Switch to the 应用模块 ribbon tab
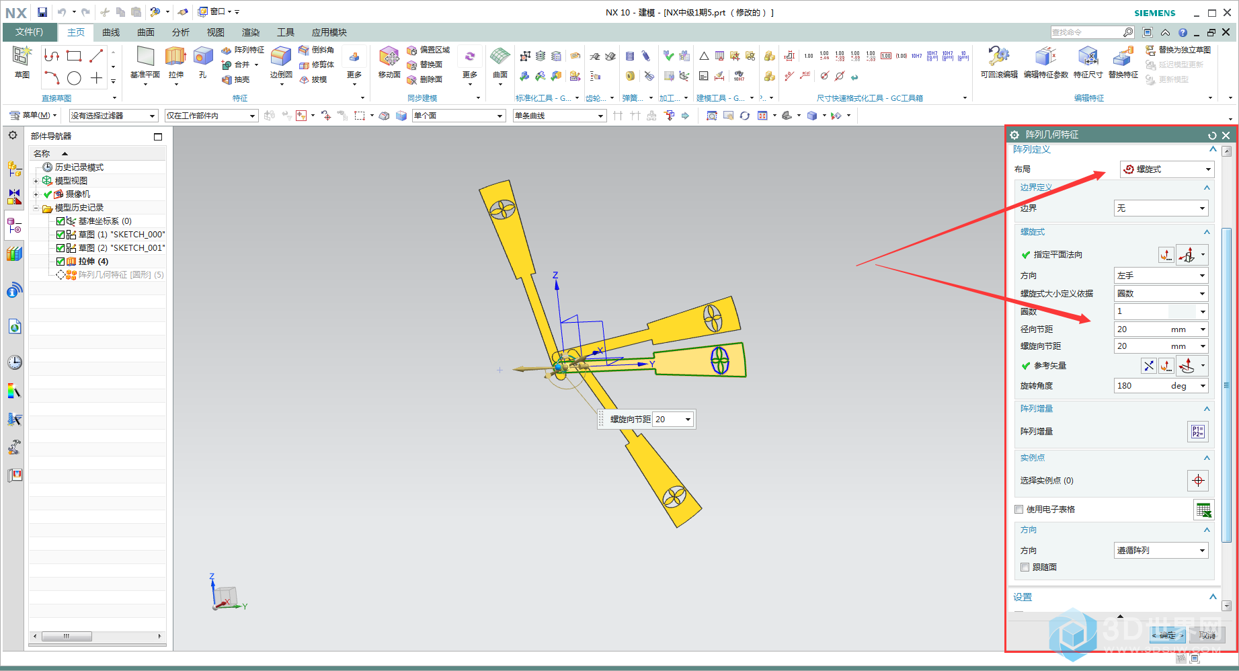 click(329, 32)
